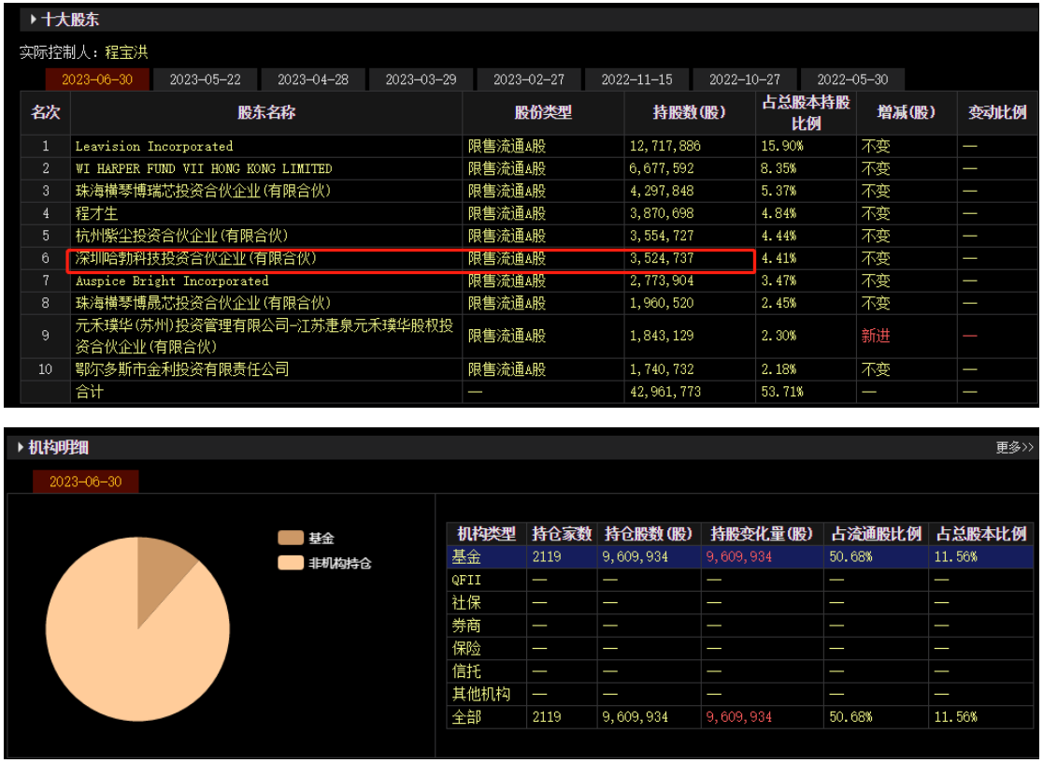Switch to the 2023-04-28 date tab
This screenshot has height=763, width=1043.
(x=313, y=79)
